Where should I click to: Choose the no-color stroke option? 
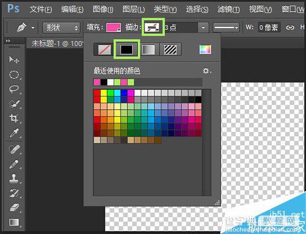(x=105, y=49)
